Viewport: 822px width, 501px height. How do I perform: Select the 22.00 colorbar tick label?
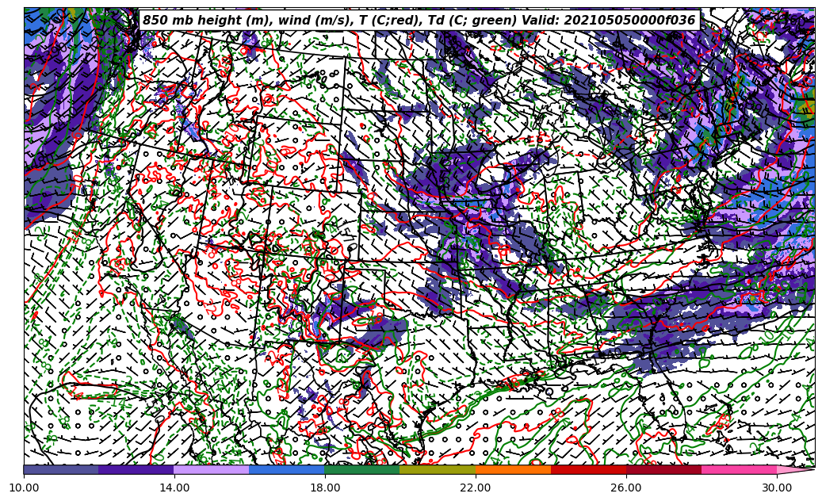(x=476, y=488)
